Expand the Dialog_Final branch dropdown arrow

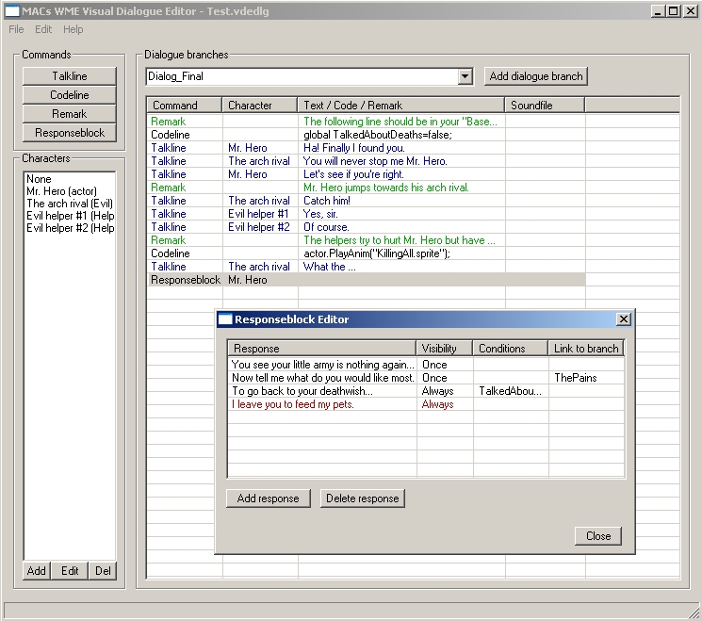(465, 76)
